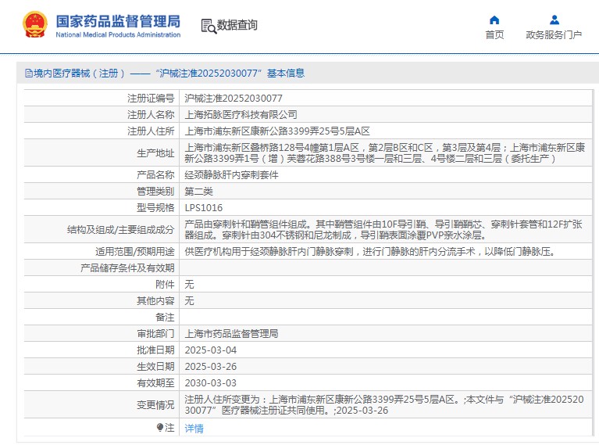
Task: Click the approval department 上海市药品监督管理局
Action: click(231, 334)
